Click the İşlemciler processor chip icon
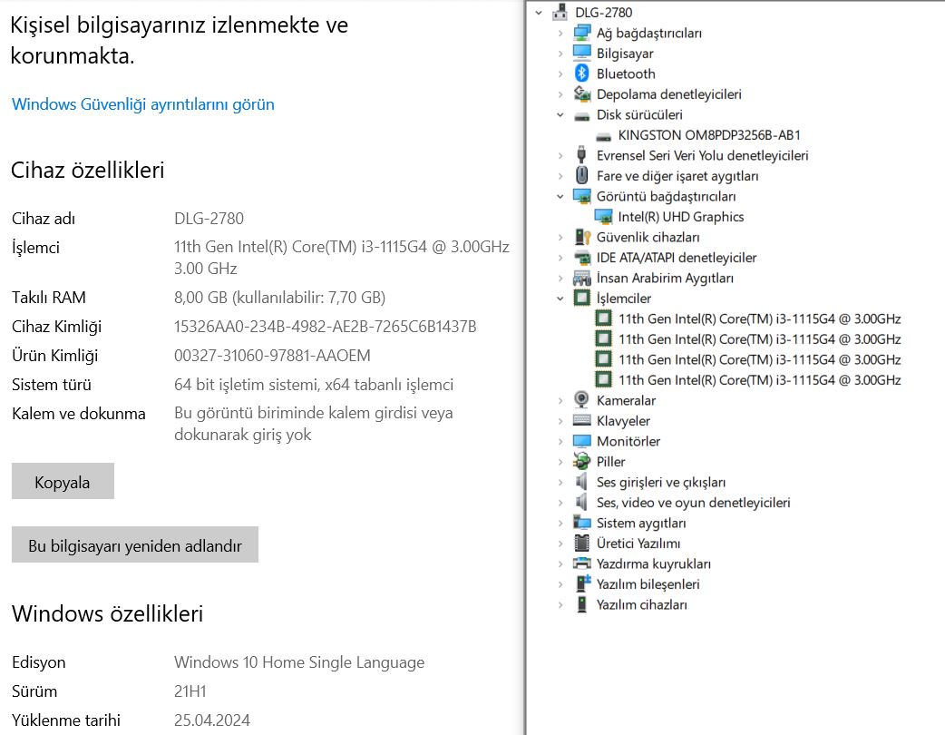The width and height of the screenshot is (945, 735). (581, 298)
